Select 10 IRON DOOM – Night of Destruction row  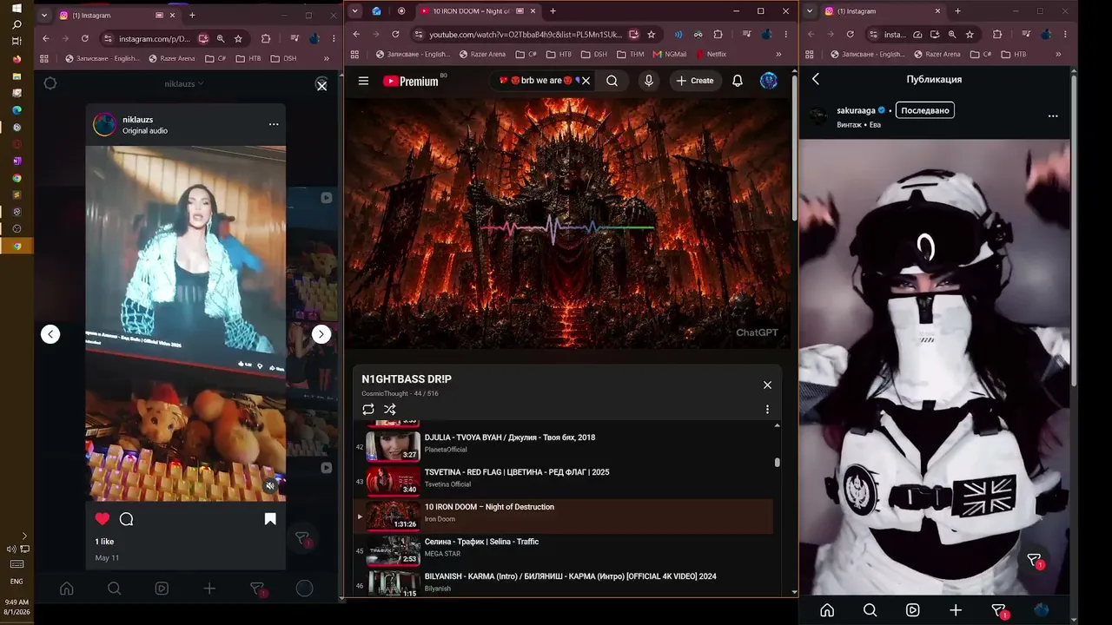(x=563, y=516)
